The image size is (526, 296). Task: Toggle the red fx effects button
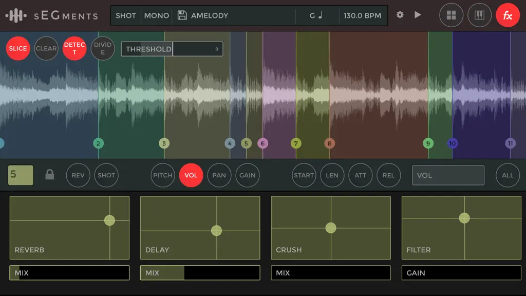tap(508, 15)
